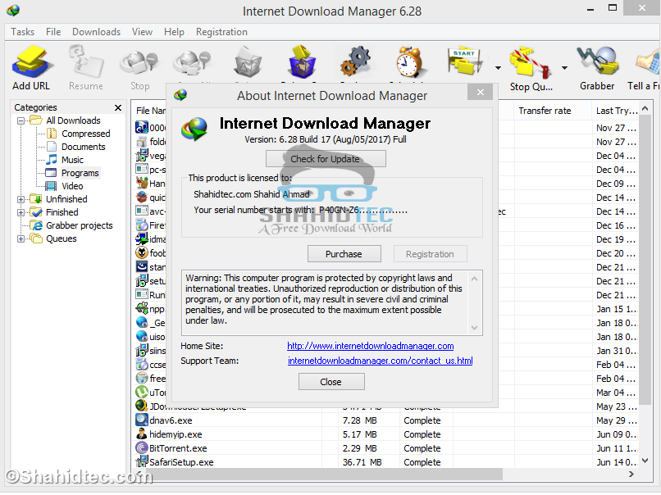Select Grabber projects in the tree

[x=80, y=226]
